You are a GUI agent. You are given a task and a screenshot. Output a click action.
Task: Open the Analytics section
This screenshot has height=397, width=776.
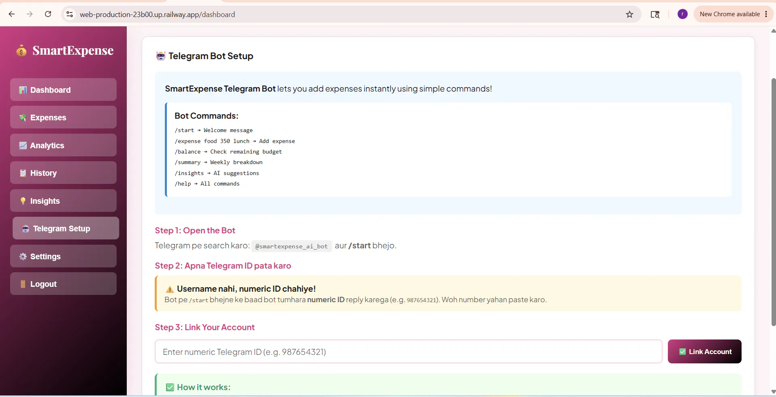[64, 145]
